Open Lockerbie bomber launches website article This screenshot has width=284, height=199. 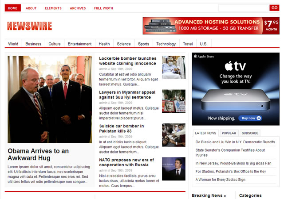point(128,61)
